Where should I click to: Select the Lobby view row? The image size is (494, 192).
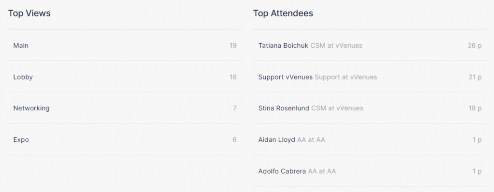[125, 77]
